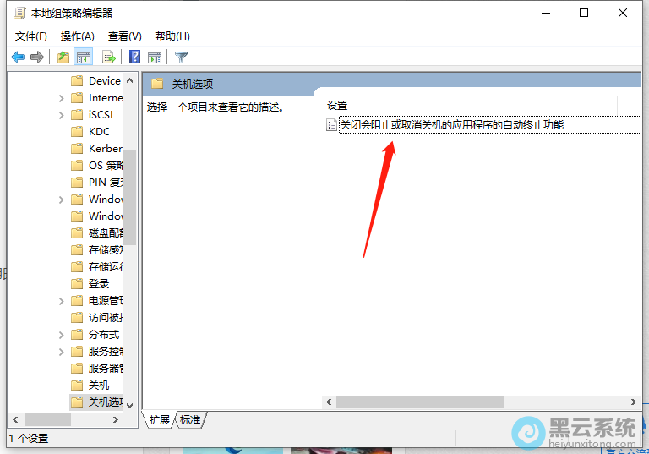Click the 设置 column header

click(338, 106)
